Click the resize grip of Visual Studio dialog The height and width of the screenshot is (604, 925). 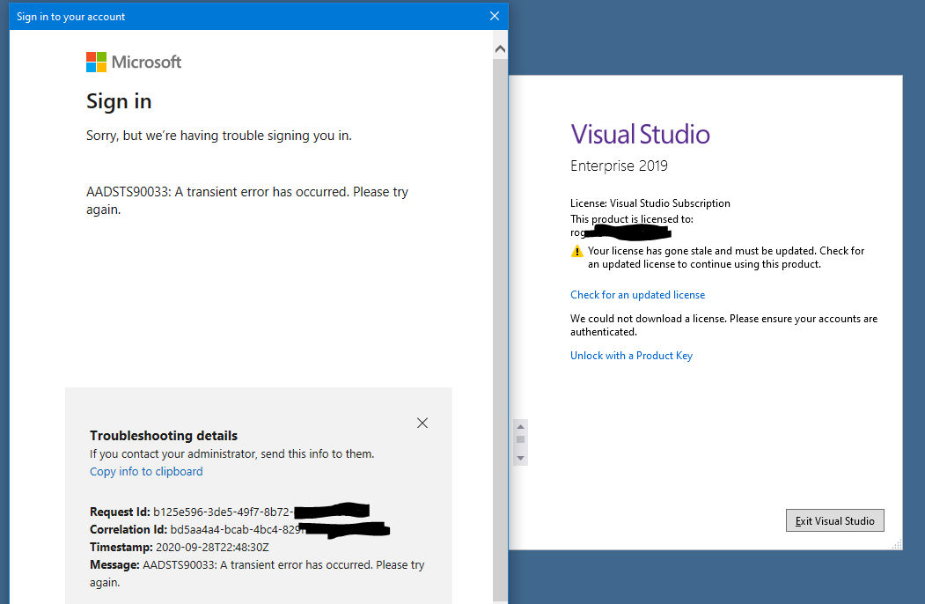[x=897, y=545]
